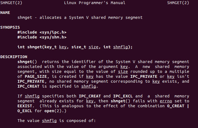Click the bold shmget() at description start
Viewport: 198px width, 128px height.
pyautogui.click(x=27, y=62)
